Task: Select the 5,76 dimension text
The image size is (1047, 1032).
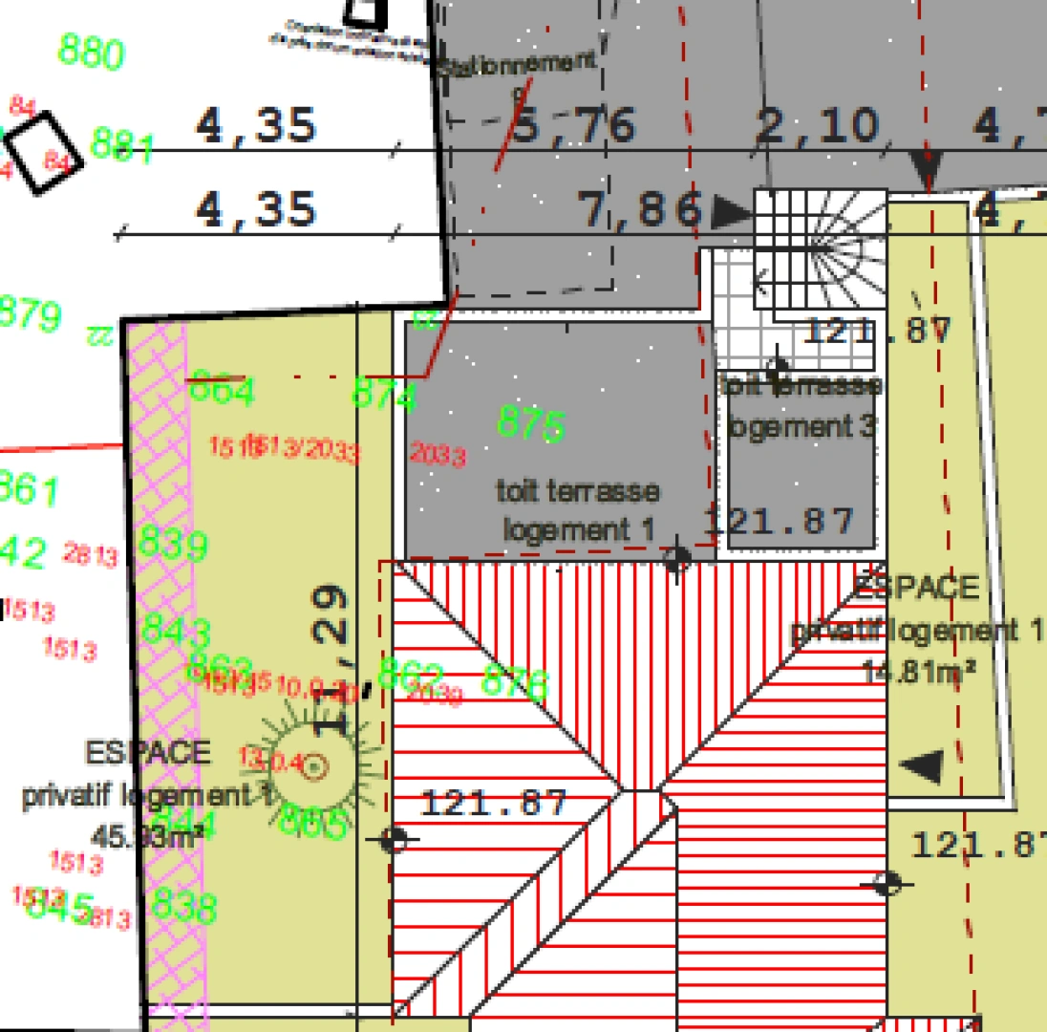Action: click(x=574, y=127)
